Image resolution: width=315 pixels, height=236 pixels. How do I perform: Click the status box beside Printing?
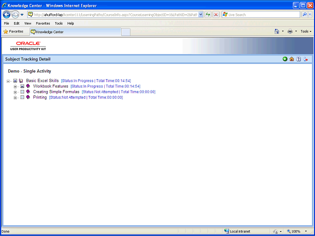[x=22, y=97]
